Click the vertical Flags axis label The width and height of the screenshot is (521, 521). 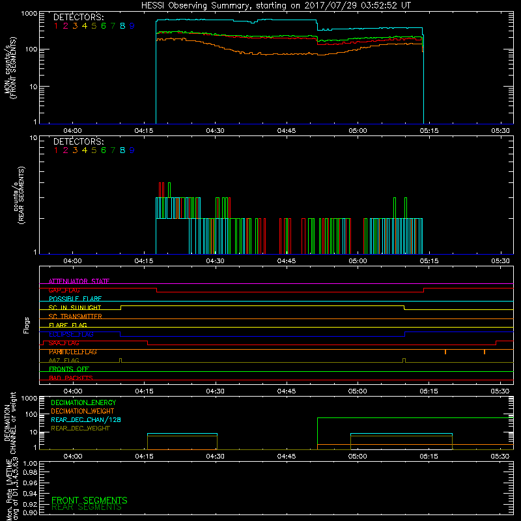(27, 325)
